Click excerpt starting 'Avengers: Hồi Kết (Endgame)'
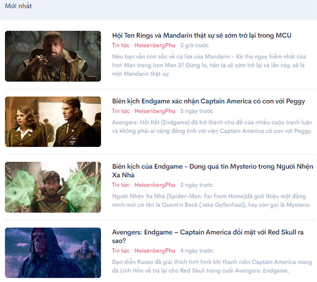Viewport: 317px width, 282px height. click(212, 127)
